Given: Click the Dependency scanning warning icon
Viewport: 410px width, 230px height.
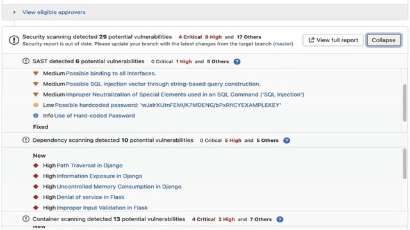Looking at the screenshot, I should pyautogui.click(x=26, y=140).
